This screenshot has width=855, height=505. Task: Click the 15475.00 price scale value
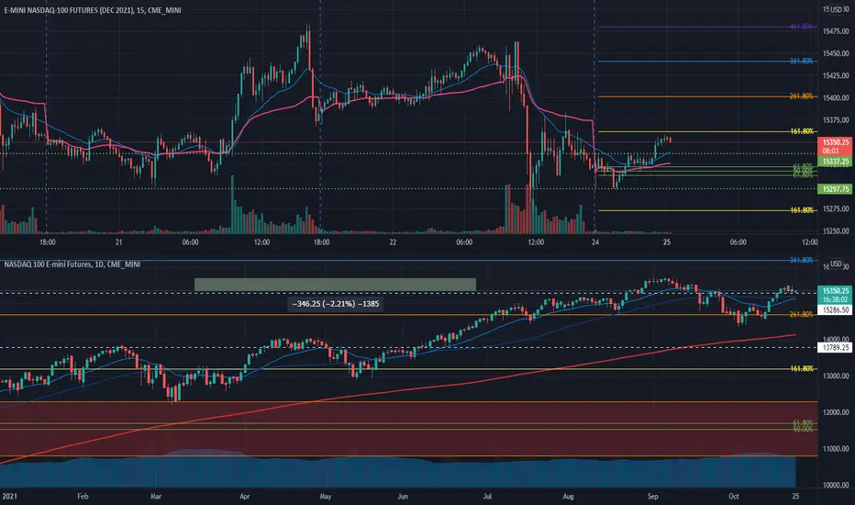coord(836,31)
